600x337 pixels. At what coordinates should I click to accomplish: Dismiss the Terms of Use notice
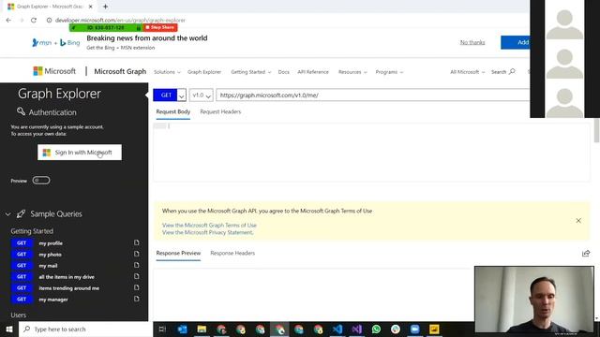[x=578, y=221]
